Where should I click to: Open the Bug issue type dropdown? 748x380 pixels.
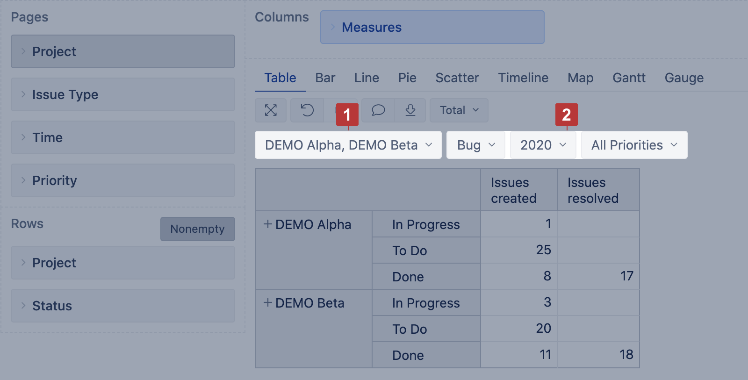click(475, 145)
